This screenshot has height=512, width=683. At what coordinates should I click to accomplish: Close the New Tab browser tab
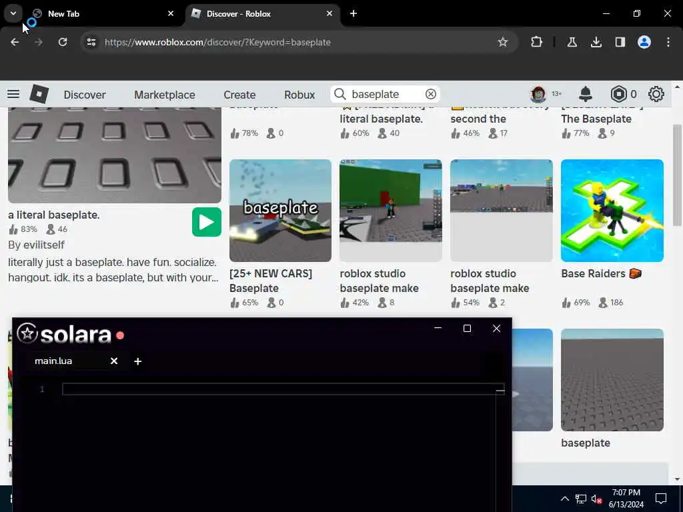[171, 13]
